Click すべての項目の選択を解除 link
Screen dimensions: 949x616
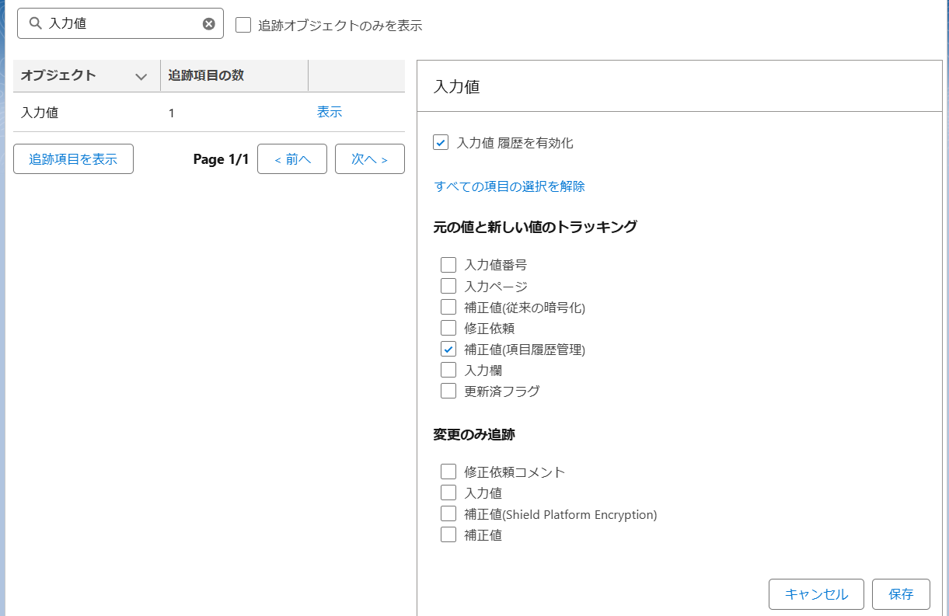tap(509, 186)
